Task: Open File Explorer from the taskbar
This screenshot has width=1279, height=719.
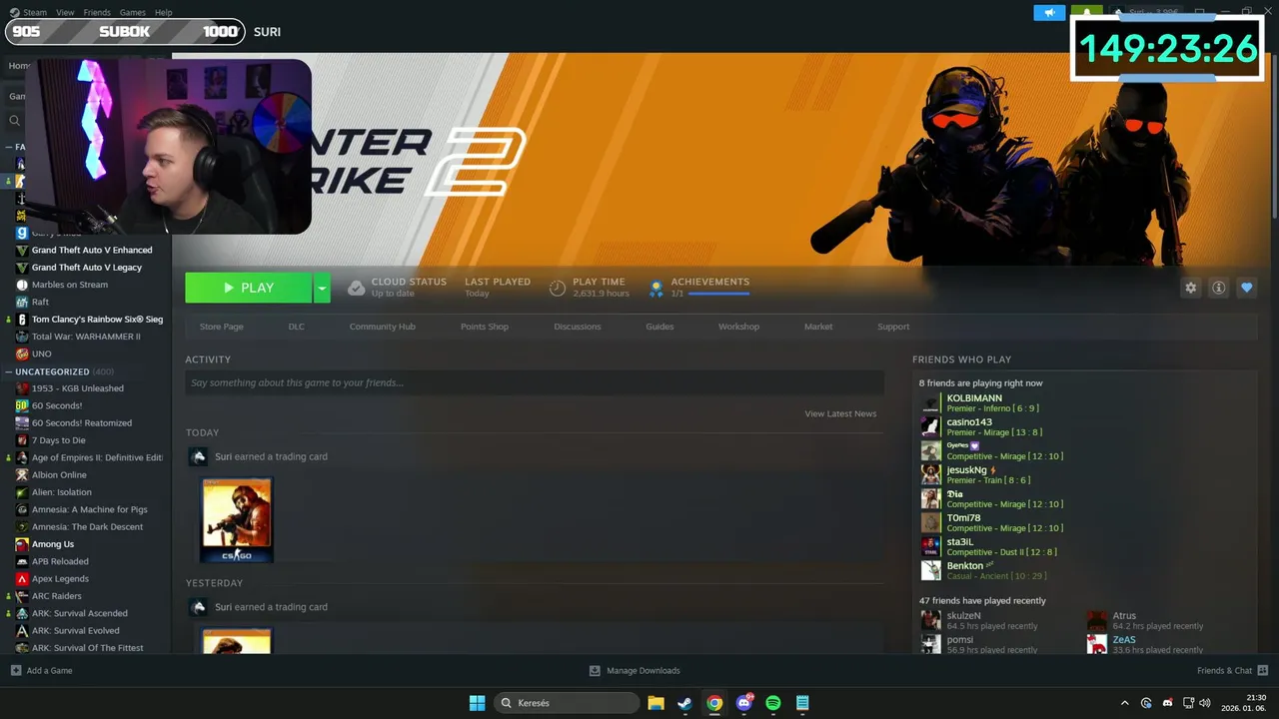Action: tap(655, 703)
